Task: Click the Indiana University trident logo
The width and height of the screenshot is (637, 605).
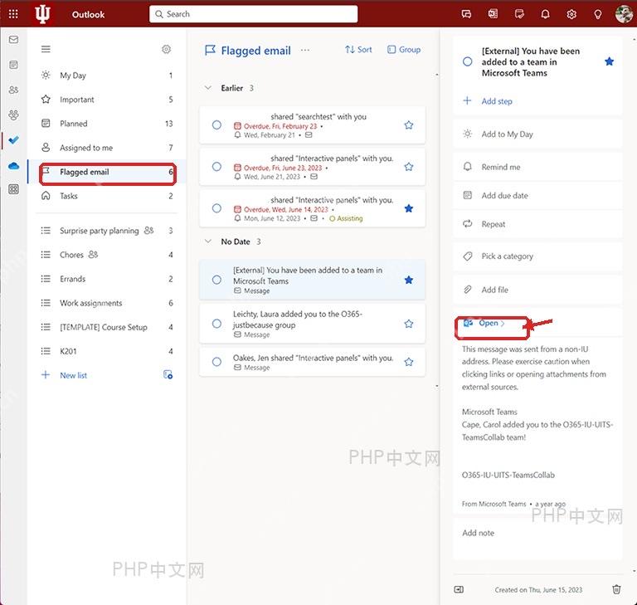Action: coord(42,14)
